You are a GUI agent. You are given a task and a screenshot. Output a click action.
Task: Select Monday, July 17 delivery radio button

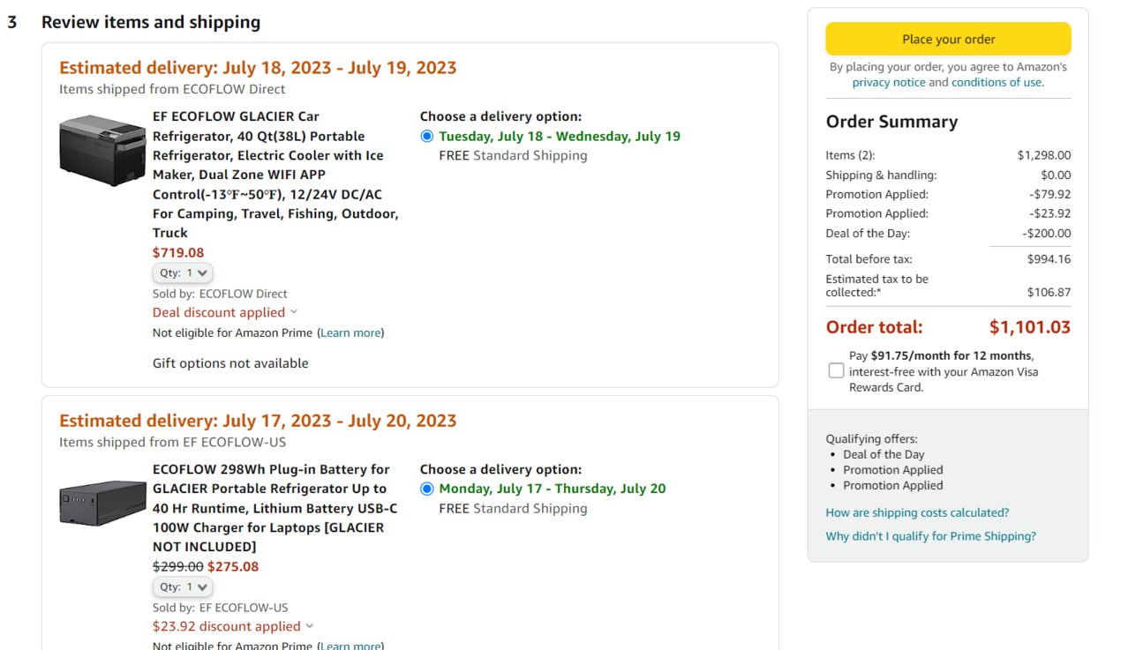(427, 489)
